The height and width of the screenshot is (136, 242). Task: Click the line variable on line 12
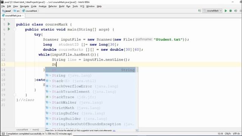(72, 60)
